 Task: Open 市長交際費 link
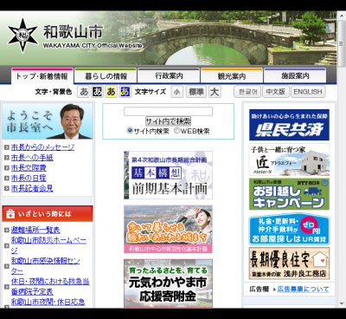coord(29,168)
